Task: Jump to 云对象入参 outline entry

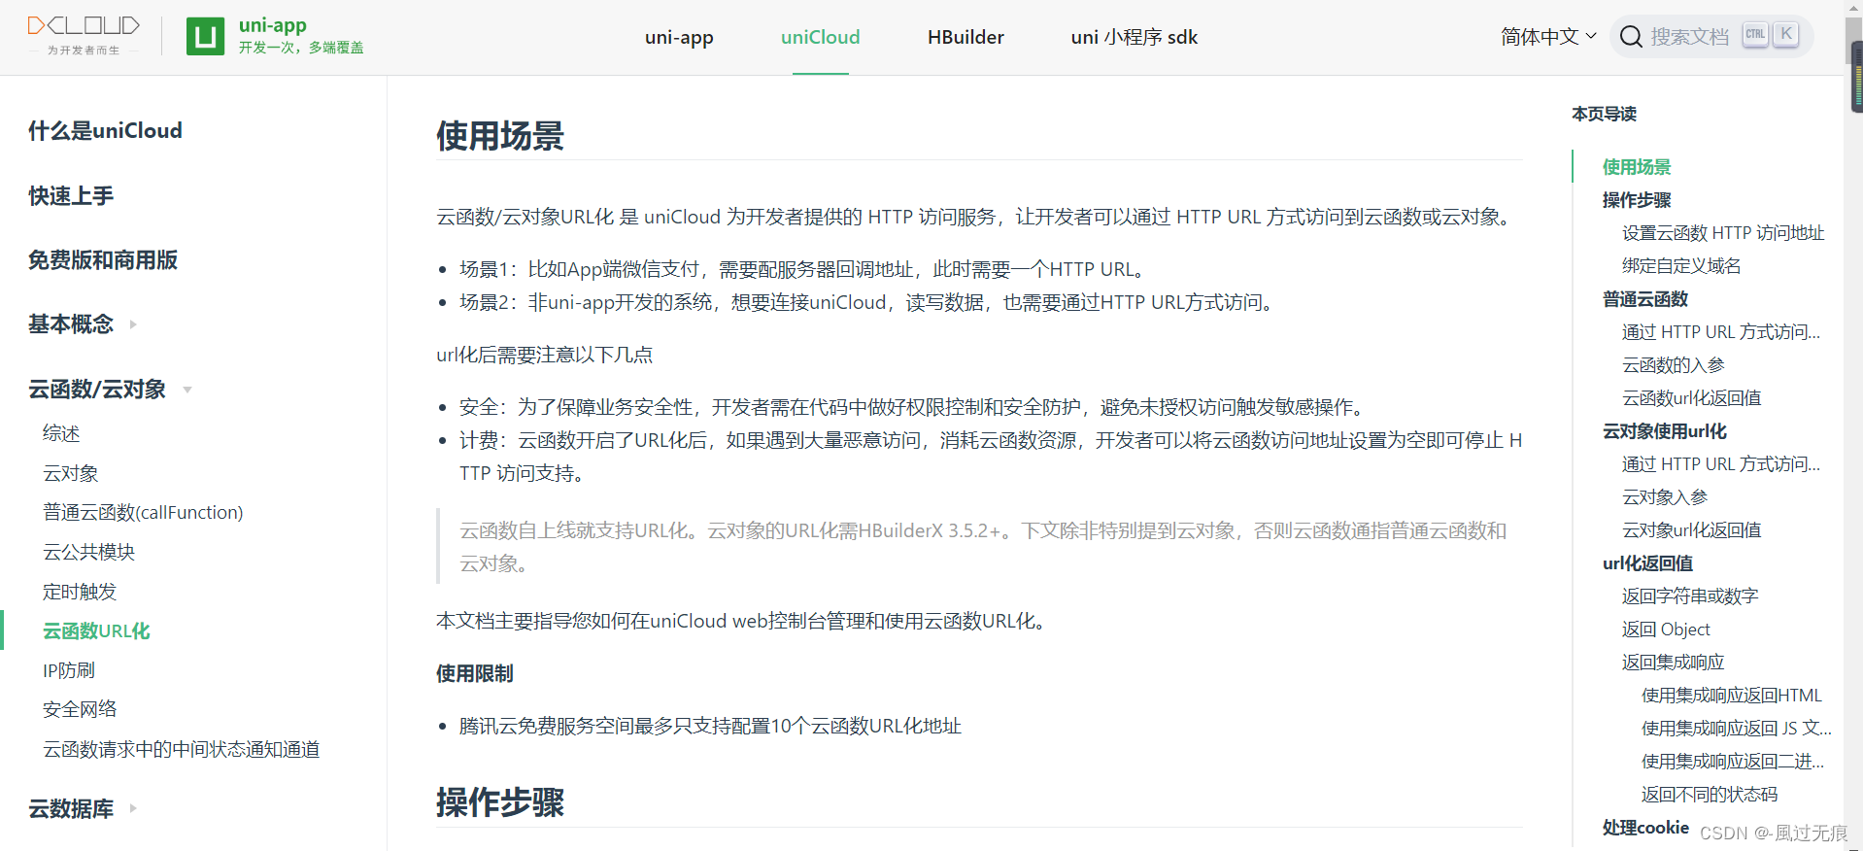Action: click(x=1664, y=497)
